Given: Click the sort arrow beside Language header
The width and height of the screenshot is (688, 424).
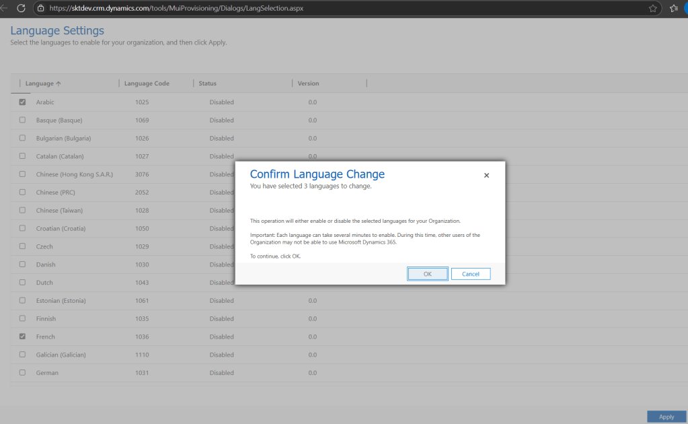Looking at the screenshot, I should tap(59, 83).
